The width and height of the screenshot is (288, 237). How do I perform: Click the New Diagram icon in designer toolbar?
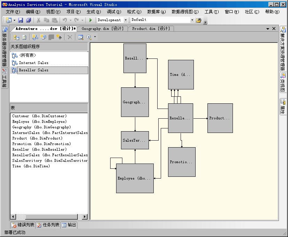tap(35, 37)
